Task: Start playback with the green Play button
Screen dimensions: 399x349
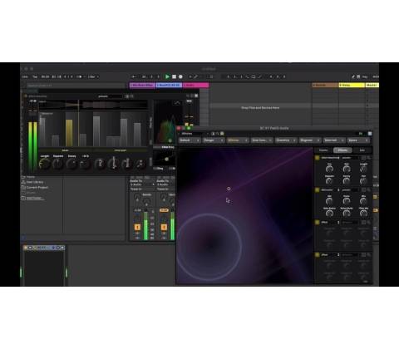Action: [x=167, y=76]
